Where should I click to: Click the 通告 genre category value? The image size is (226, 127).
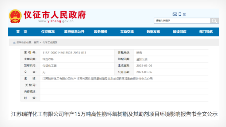(x=139, y=53)
